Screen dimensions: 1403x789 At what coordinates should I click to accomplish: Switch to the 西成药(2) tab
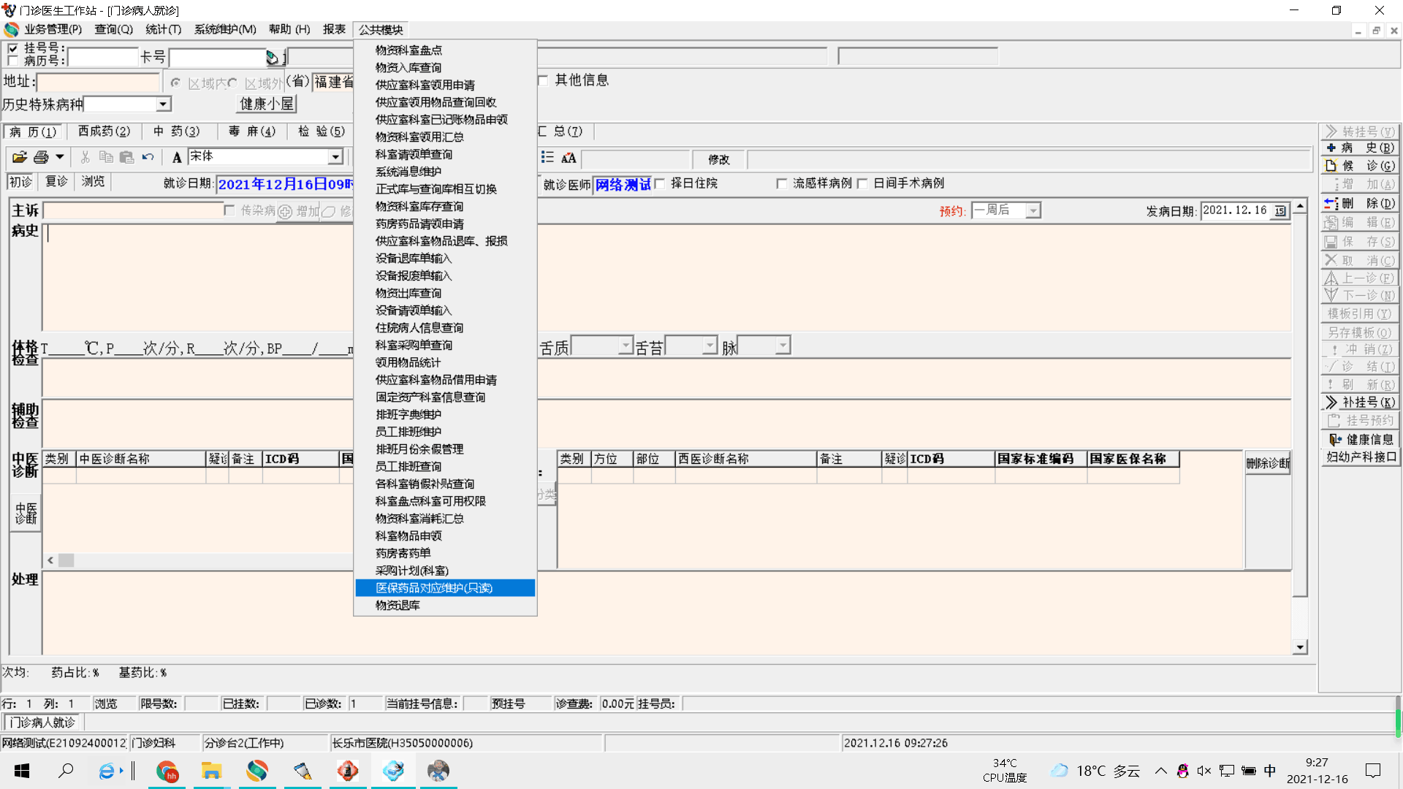point(104,131)
